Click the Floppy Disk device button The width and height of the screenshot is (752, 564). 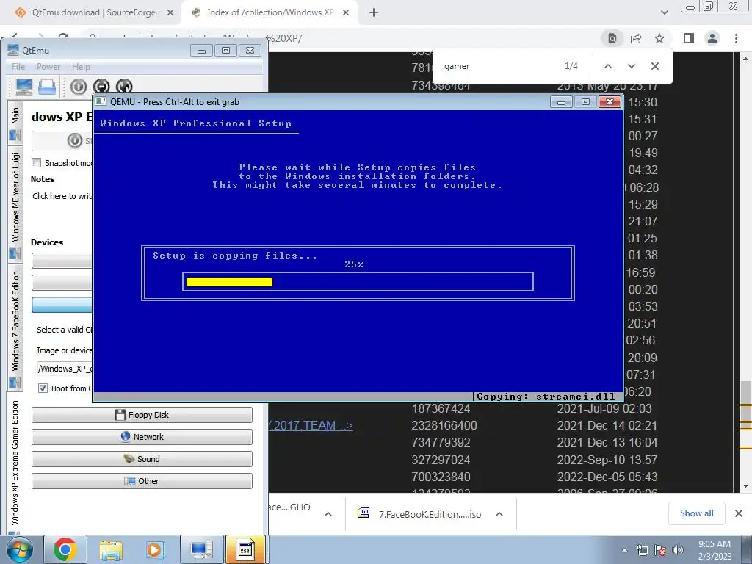[x=142, y=415]
